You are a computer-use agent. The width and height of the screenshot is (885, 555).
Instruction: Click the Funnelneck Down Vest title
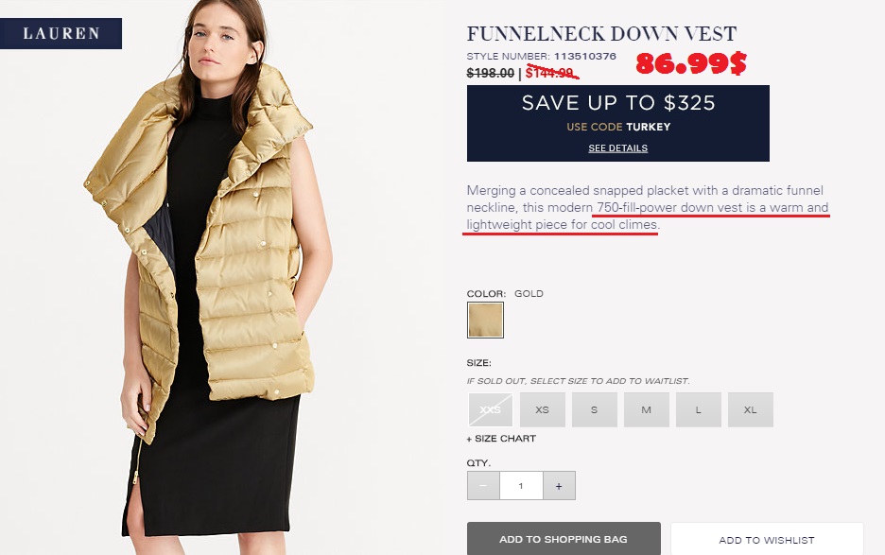(x=601, y=34)
